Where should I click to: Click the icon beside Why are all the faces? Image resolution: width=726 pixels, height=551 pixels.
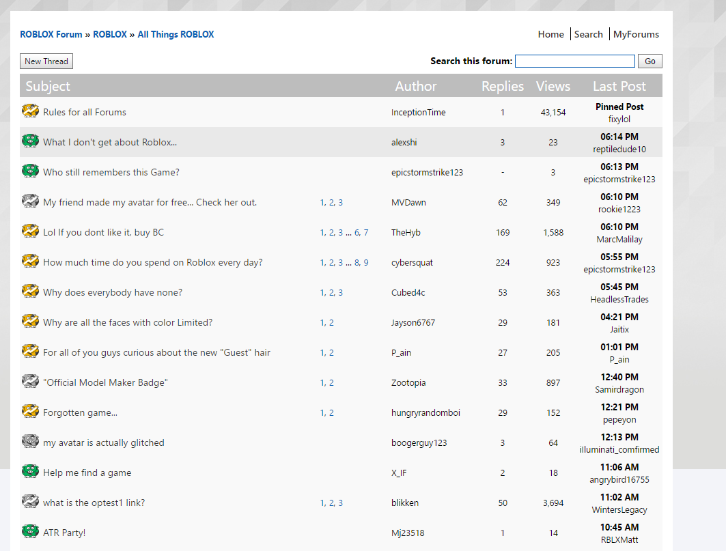click(x=30, y=322)
